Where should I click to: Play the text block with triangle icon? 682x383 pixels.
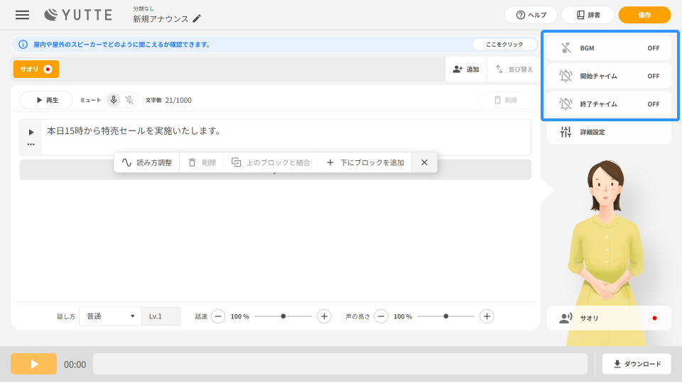coord(31,132)
